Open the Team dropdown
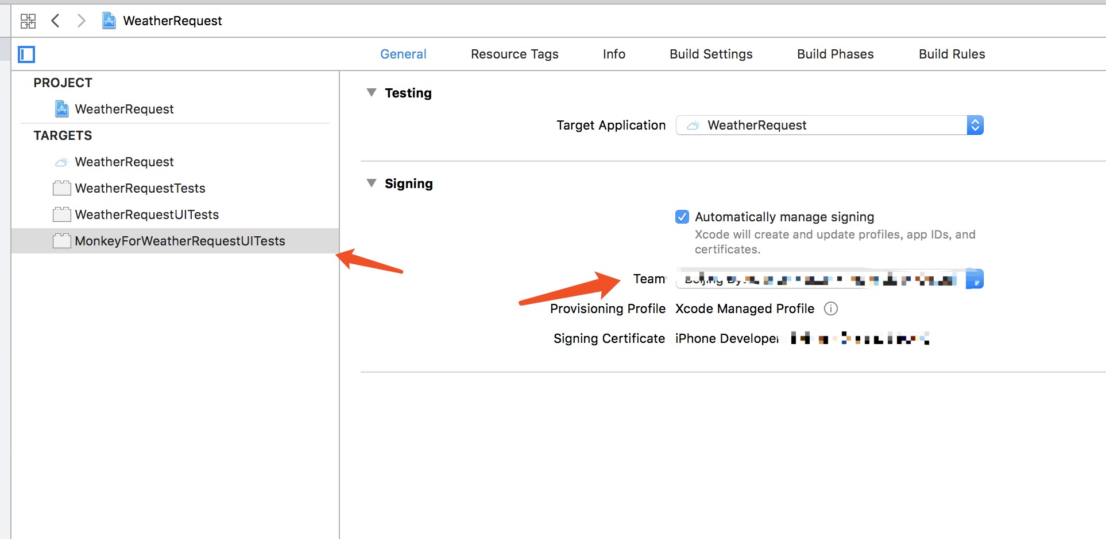The image size is (1106, 539). (830, 279)
